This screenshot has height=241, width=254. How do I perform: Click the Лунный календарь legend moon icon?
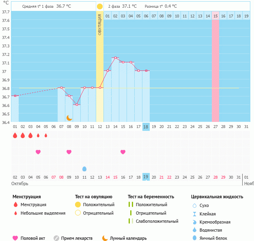(x=105, y=238)
